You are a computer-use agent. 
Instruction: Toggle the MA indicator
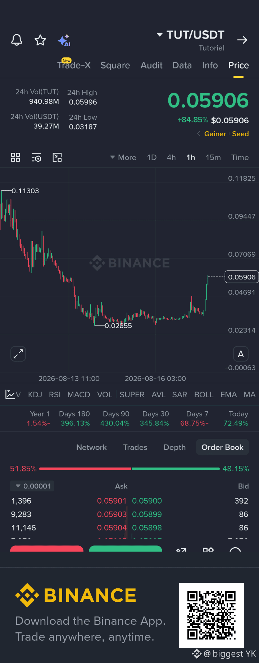tap(250, 395)
